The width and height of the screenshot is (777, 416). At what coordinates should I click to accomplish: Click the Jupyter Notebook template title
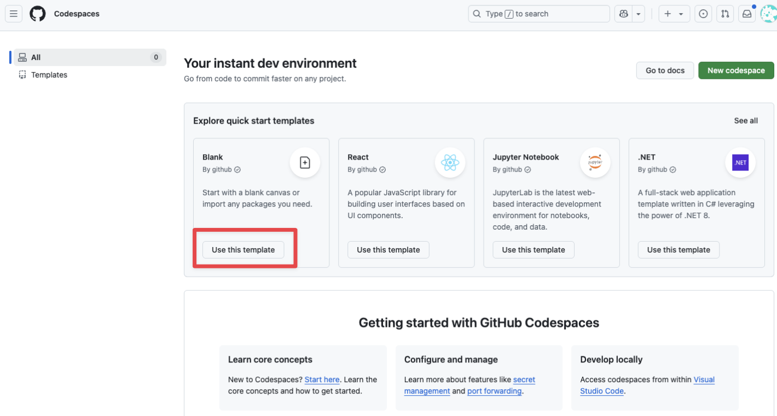(x=526, y=157)
